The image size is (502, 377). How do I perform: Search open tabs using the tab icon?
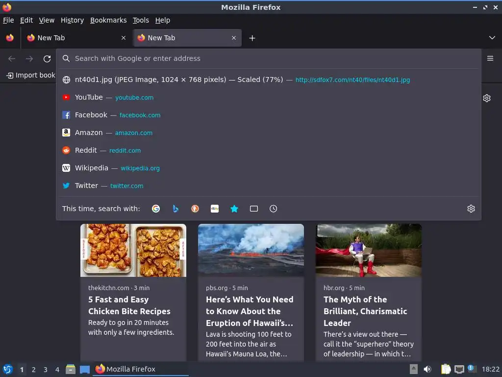254,209
